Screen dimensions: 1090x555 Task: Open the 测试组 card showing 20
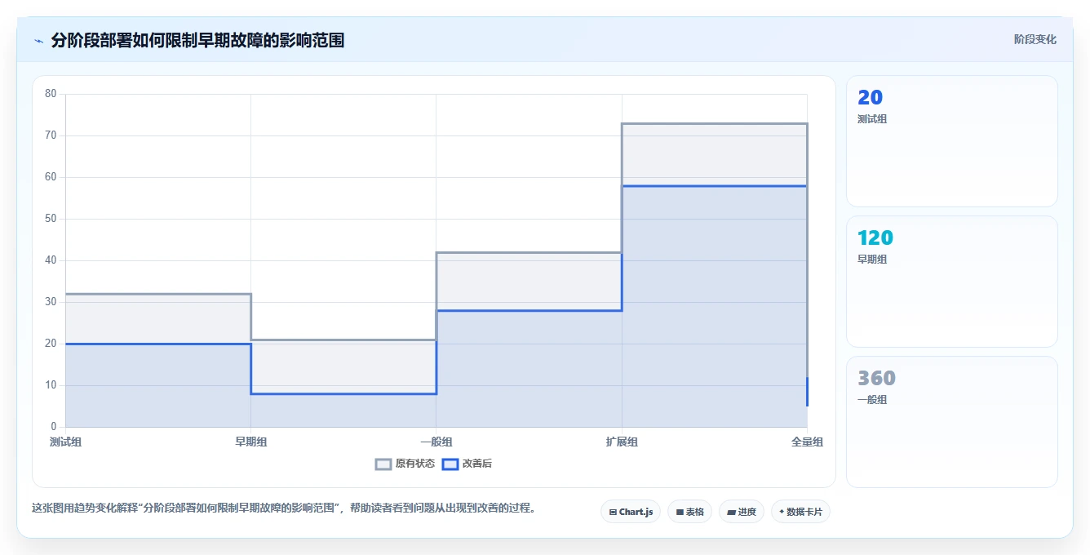pos(952,141)
